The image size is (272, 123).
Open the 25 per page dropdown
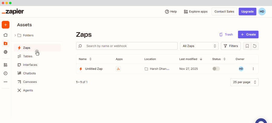click(x=244, y=82)
